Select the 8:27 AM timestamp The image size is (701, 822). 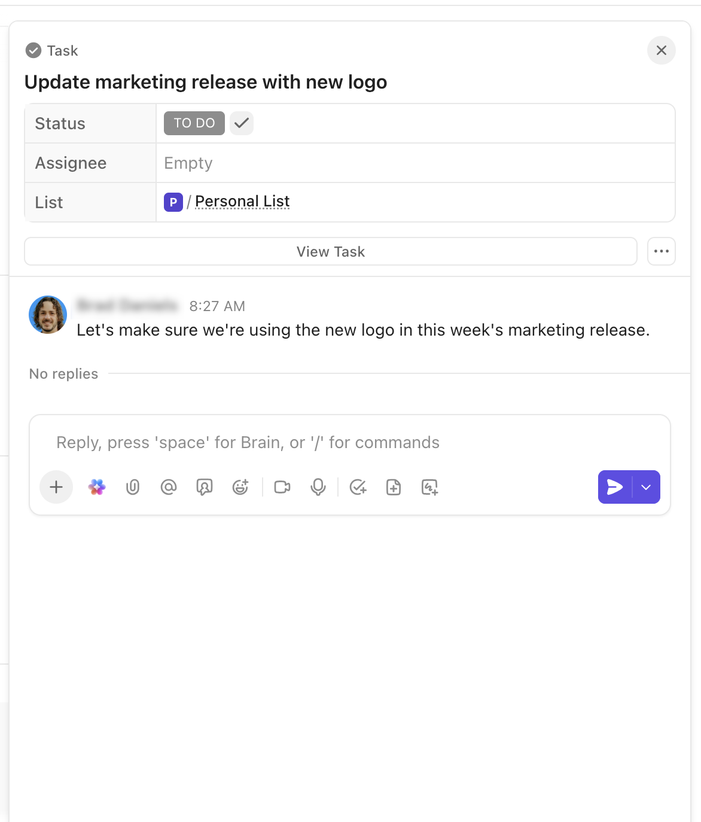coord(217,306)
